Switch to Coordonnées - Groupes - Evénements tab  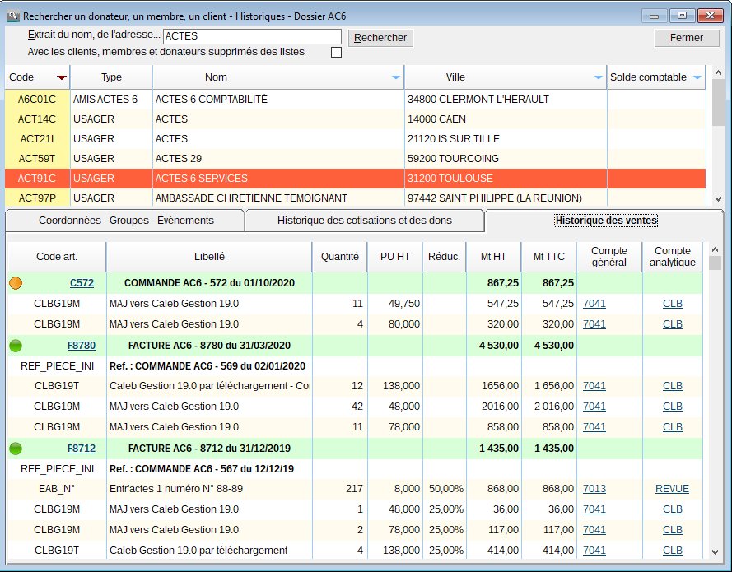click(126, 221)
